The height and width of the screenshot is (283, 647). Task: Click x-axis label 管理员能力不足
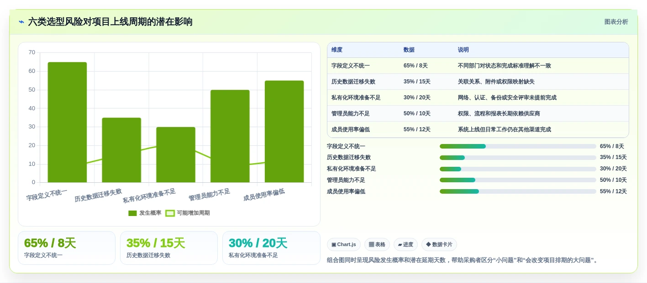pos(209,195)
